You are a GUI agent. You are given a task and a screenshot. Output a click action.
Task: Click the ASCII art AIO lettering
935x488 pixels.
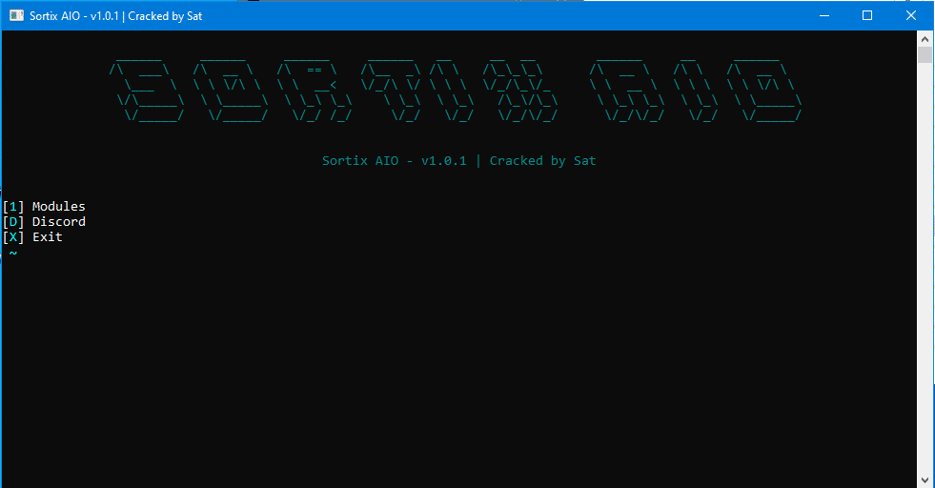695,91
